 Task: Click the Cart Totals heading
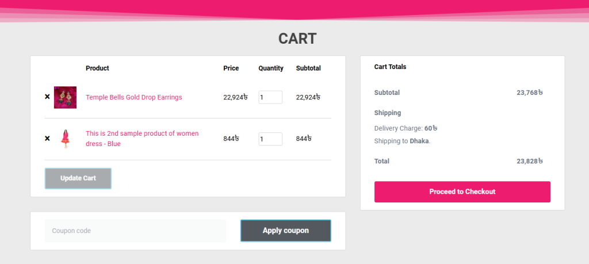(x=390, y=67)
